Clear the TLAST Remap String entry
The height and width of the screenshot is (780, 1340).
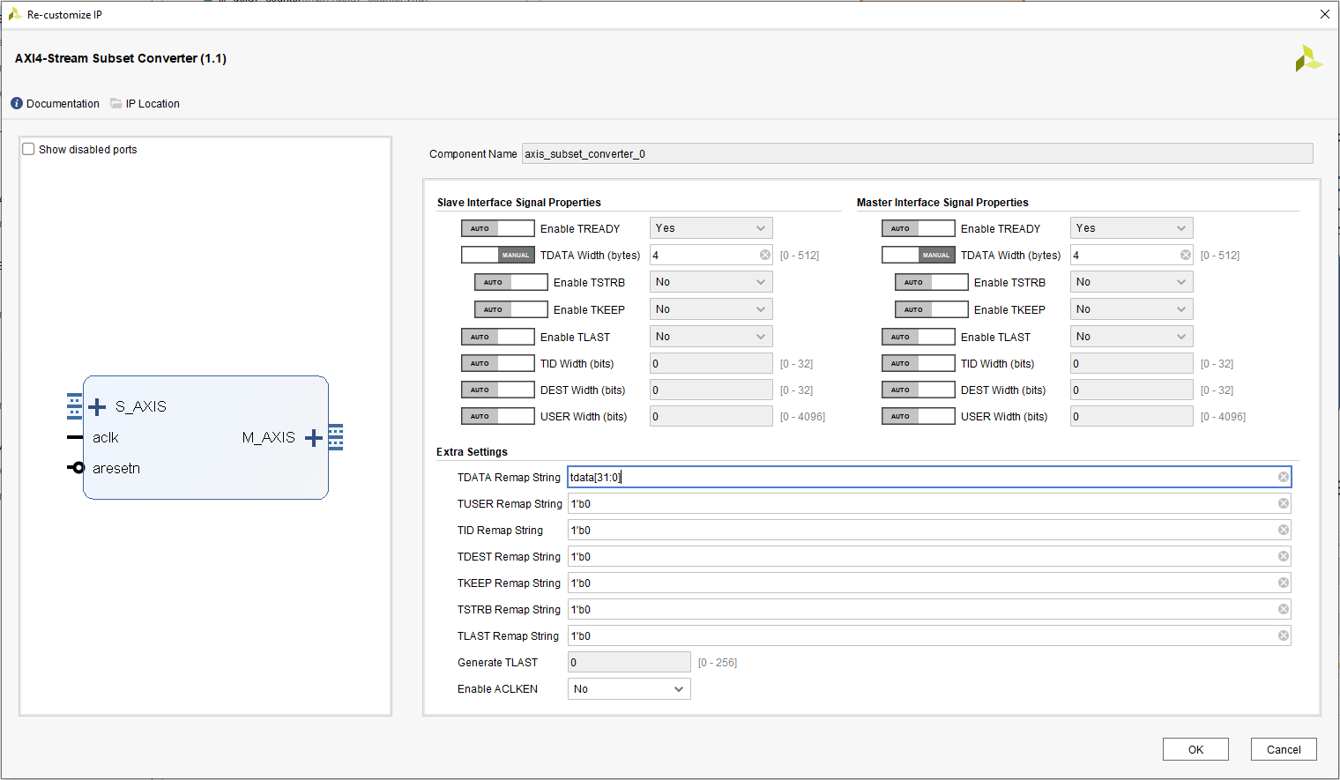pyautogui.click(x=1284, y=635)
